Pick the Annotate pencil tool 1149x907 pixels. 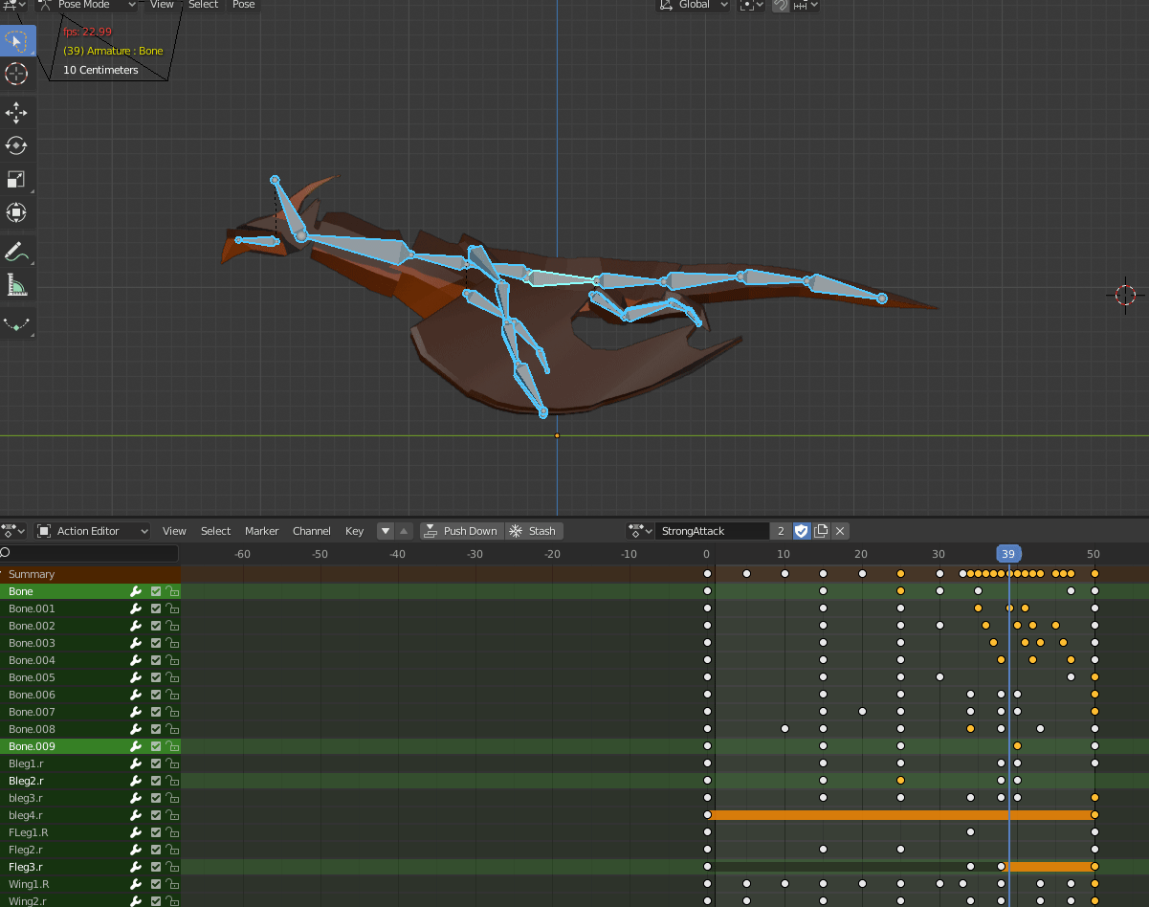[16, 253]
